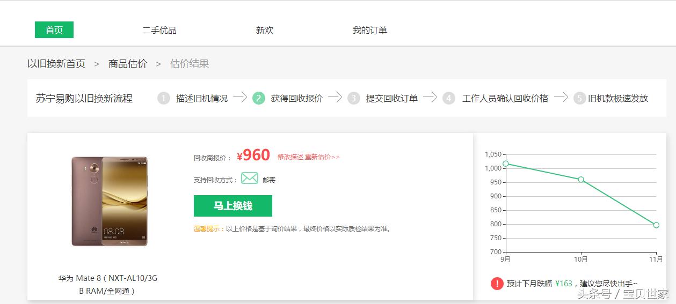Click 修改描述,重新估价 link
676x304 pixels.
[x=308, y=157]
